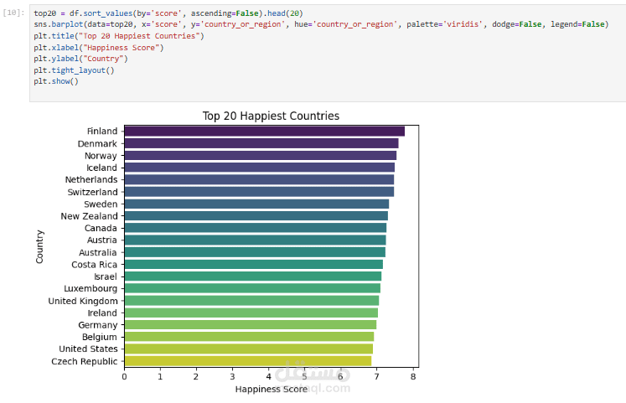Image resolution: width=626 pixels, height=403 pixels.
Task: Click the Switzerland bar in the chart
Action: pos(259,192)
